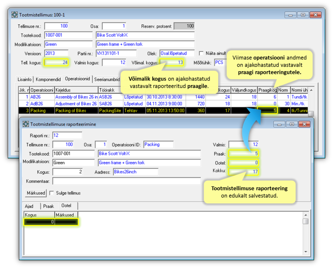Click the empty Kommentaar field

click(127, 181)
